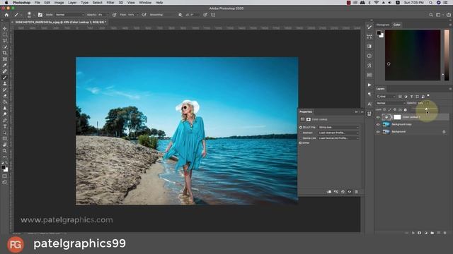The image size is (453, 254).
Task: Click the Layers panel tab
Action: [381, 89]
